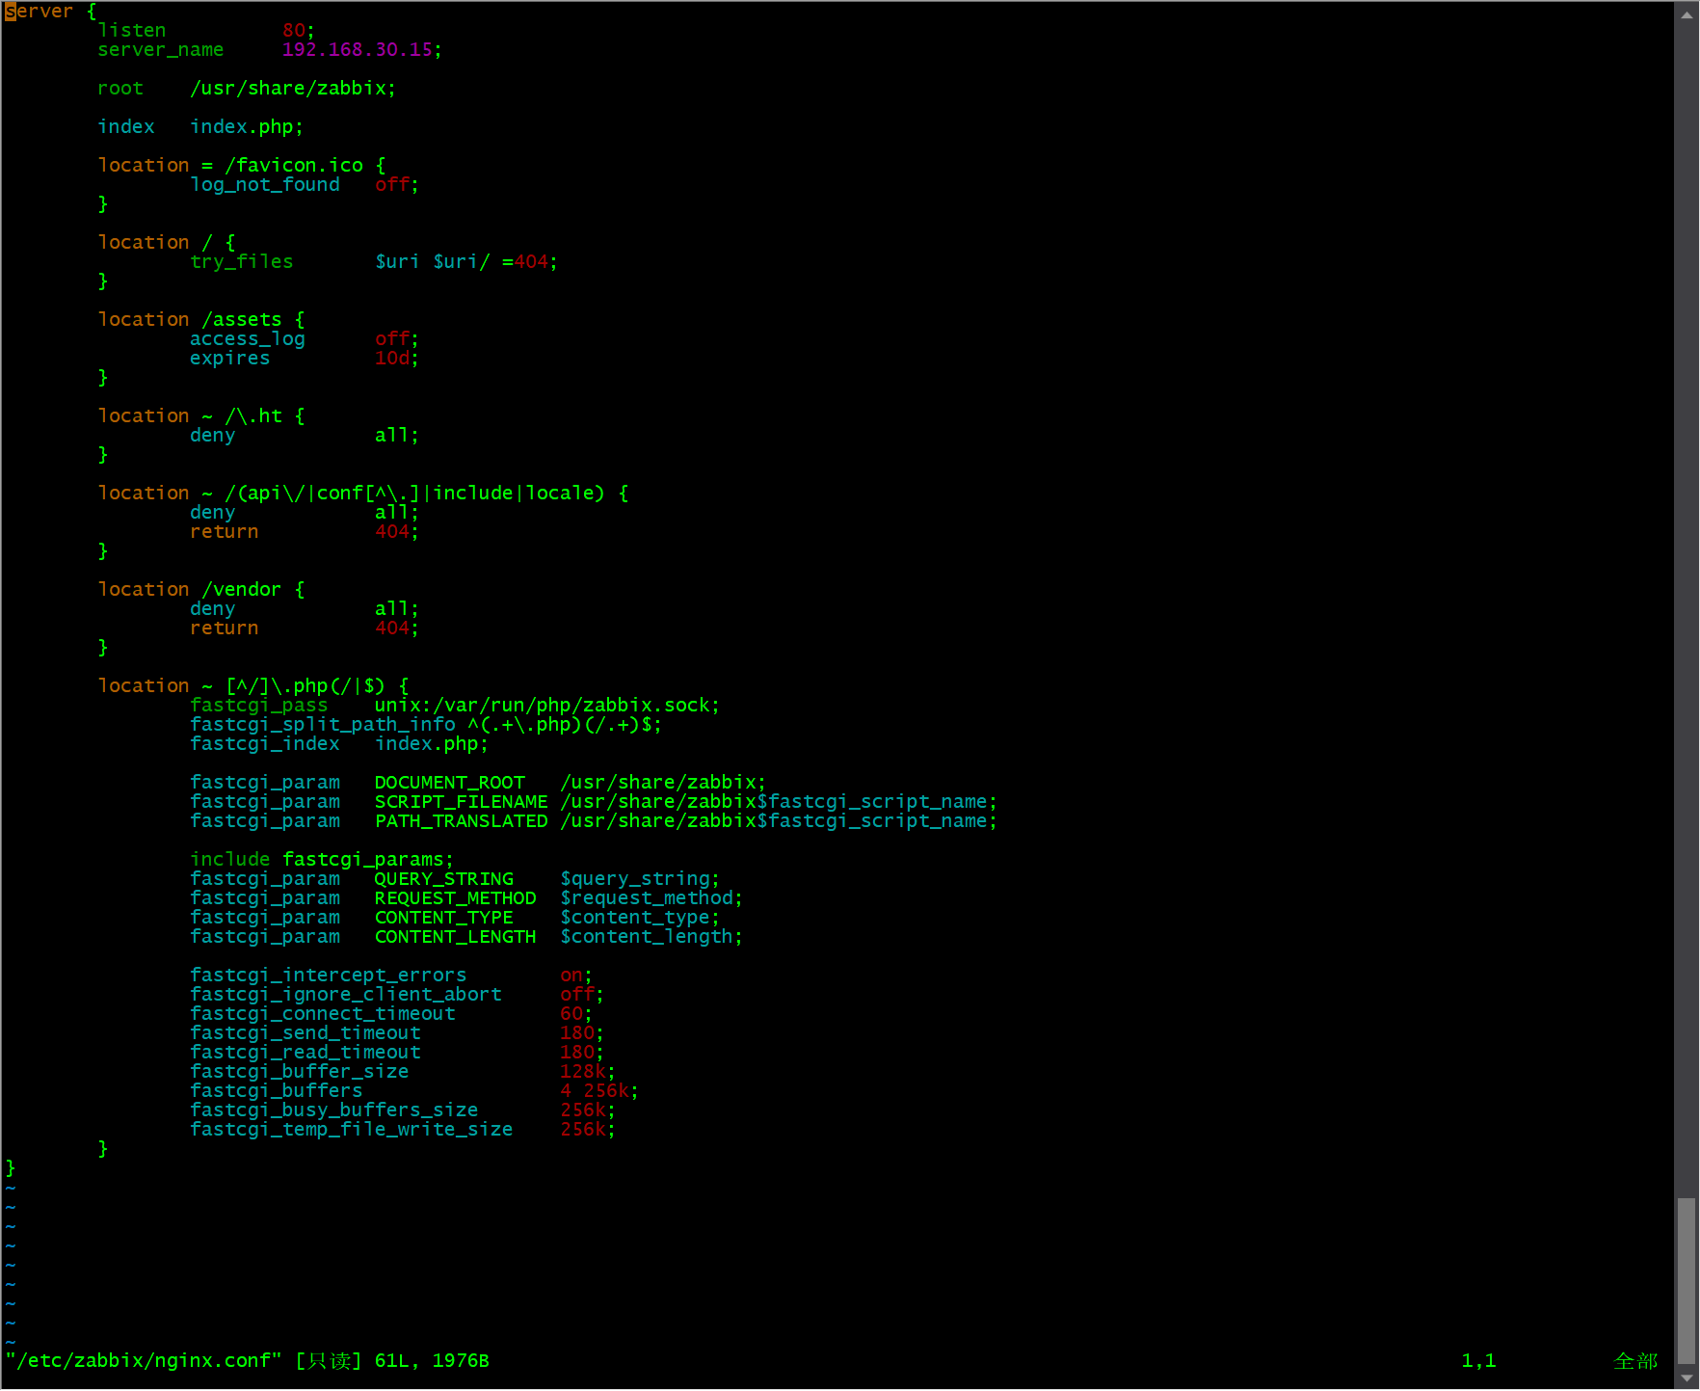This screenshot has height=1391, width=1700.
Task: Click the 'expires' directive
Action: 230,358
